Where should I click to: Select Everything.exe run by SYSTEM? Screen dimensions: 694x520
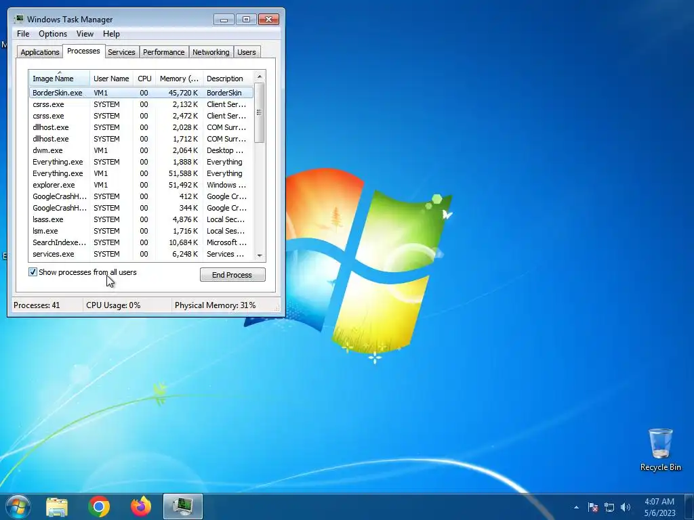coord(141,162)
